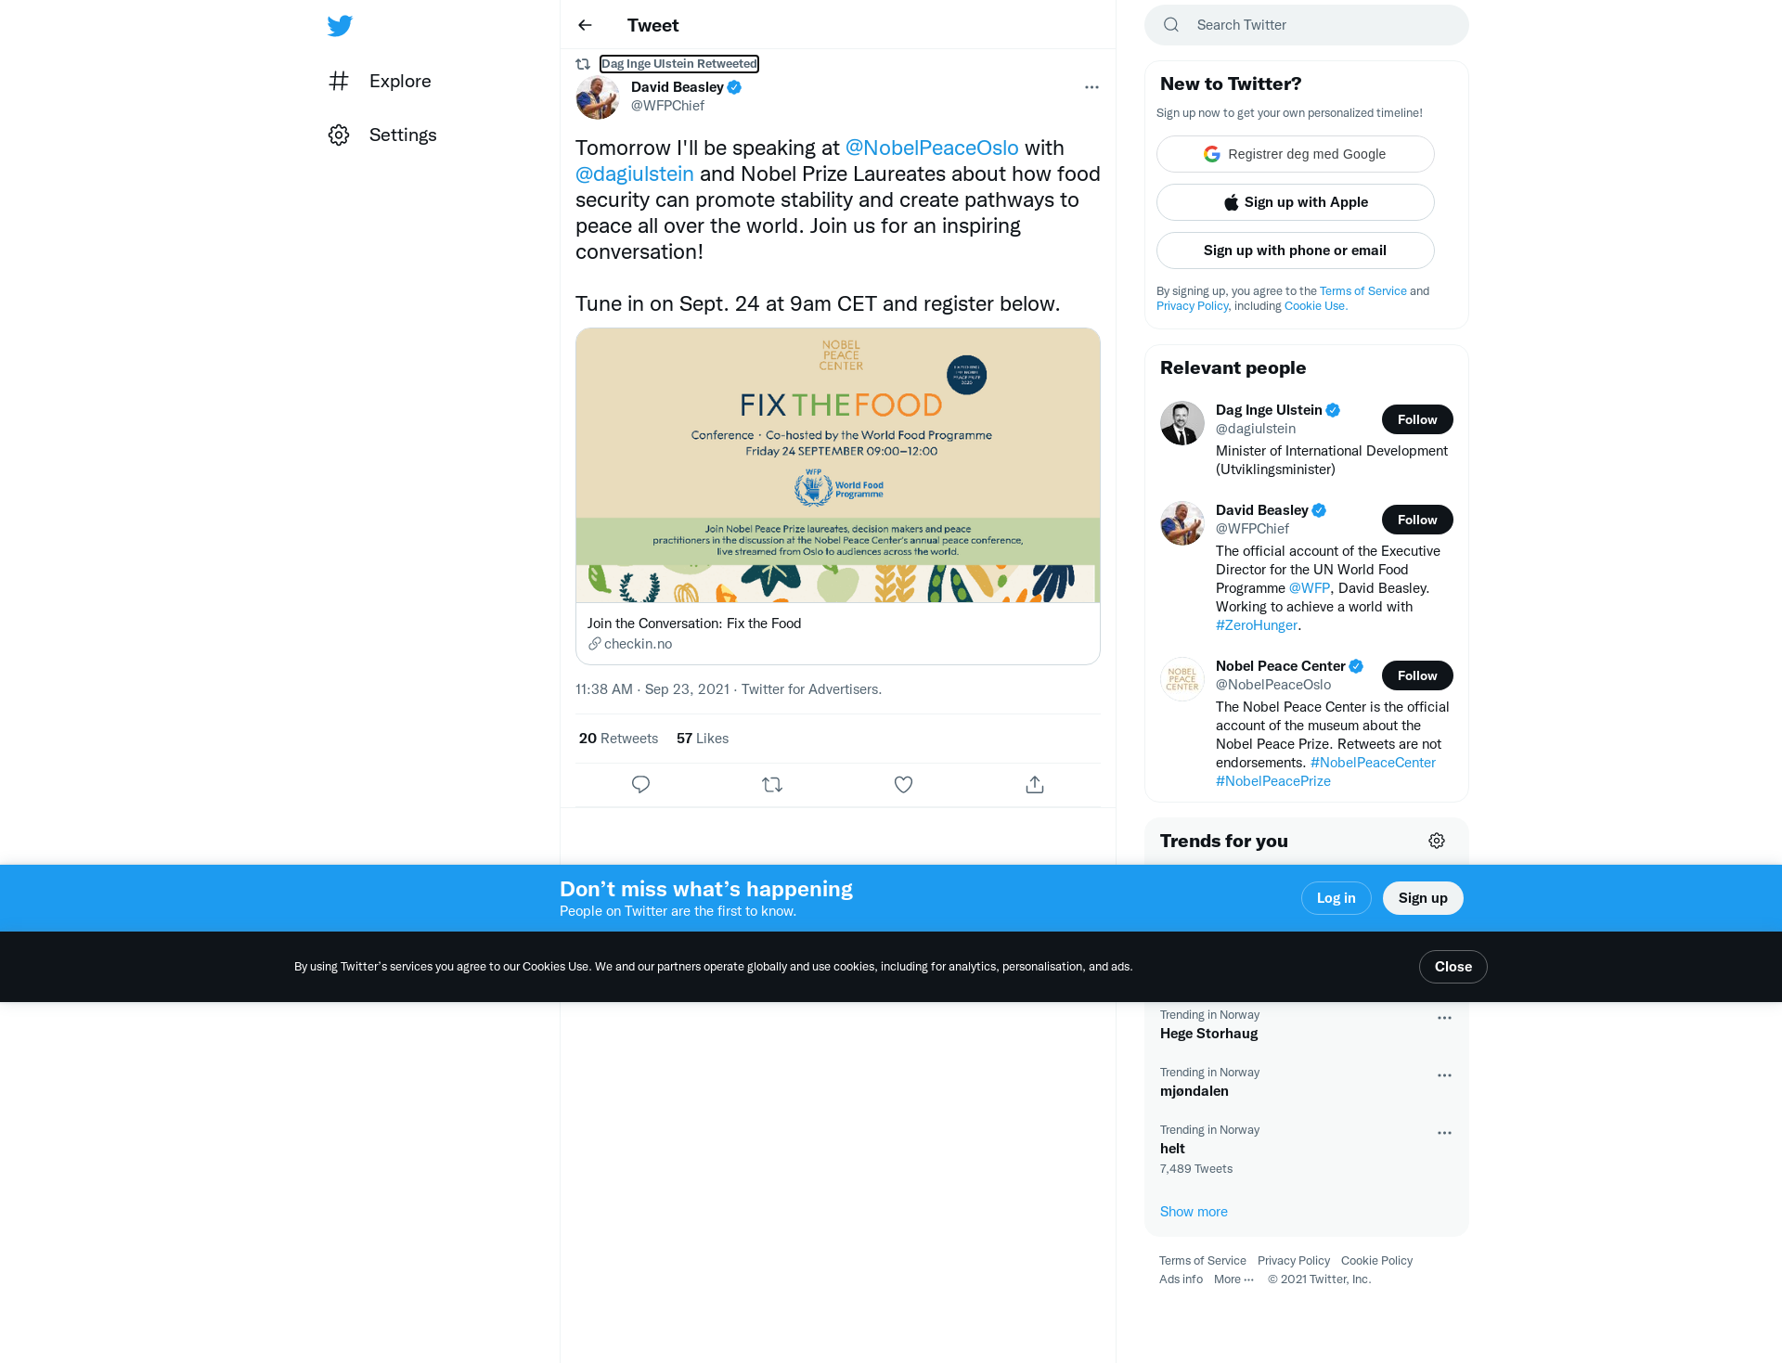Click the Search Twitter field
Viewport: 1782px width, 1363px height.
[1307, 25]
